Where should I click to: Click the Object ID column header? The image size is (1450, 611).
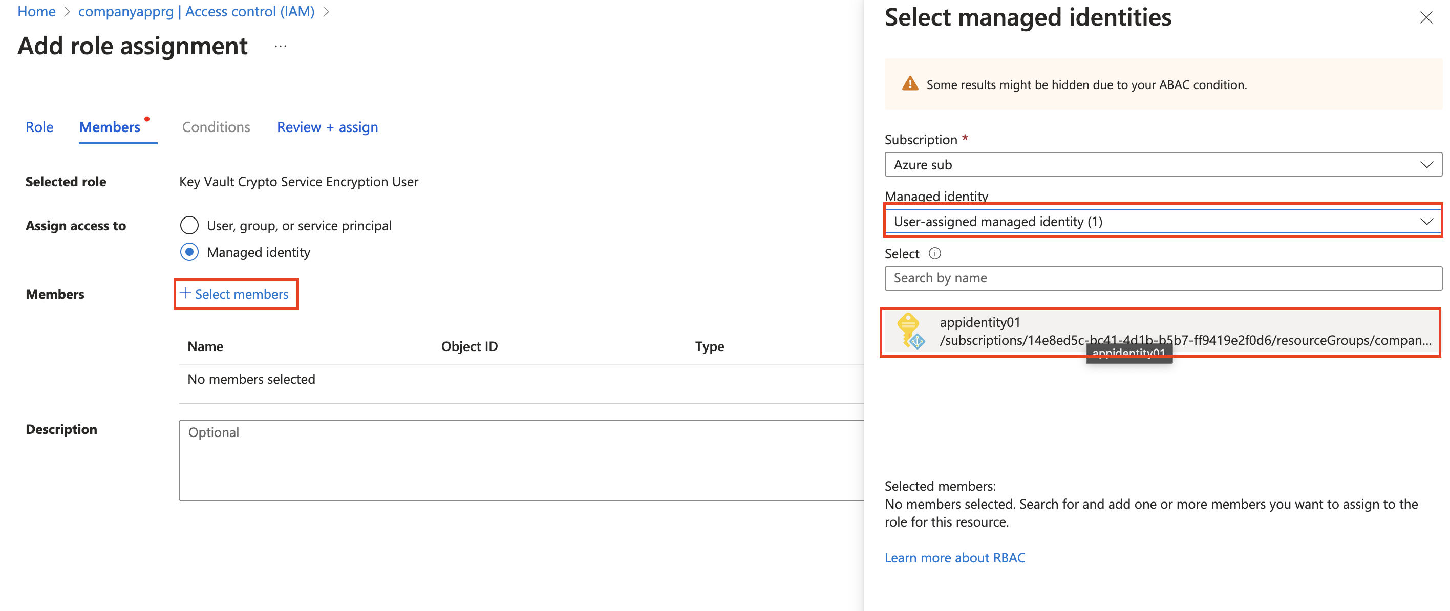pos(470,346)
